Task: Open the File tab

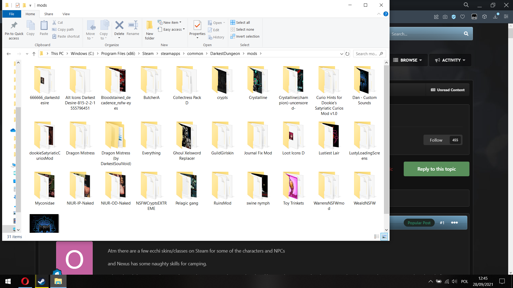Action: [x=12, y=14]
